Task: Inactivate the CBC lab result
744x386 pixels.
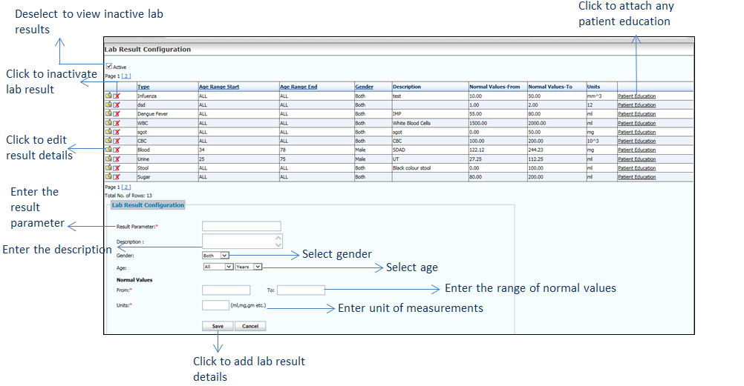Action: tap(117, 142)
